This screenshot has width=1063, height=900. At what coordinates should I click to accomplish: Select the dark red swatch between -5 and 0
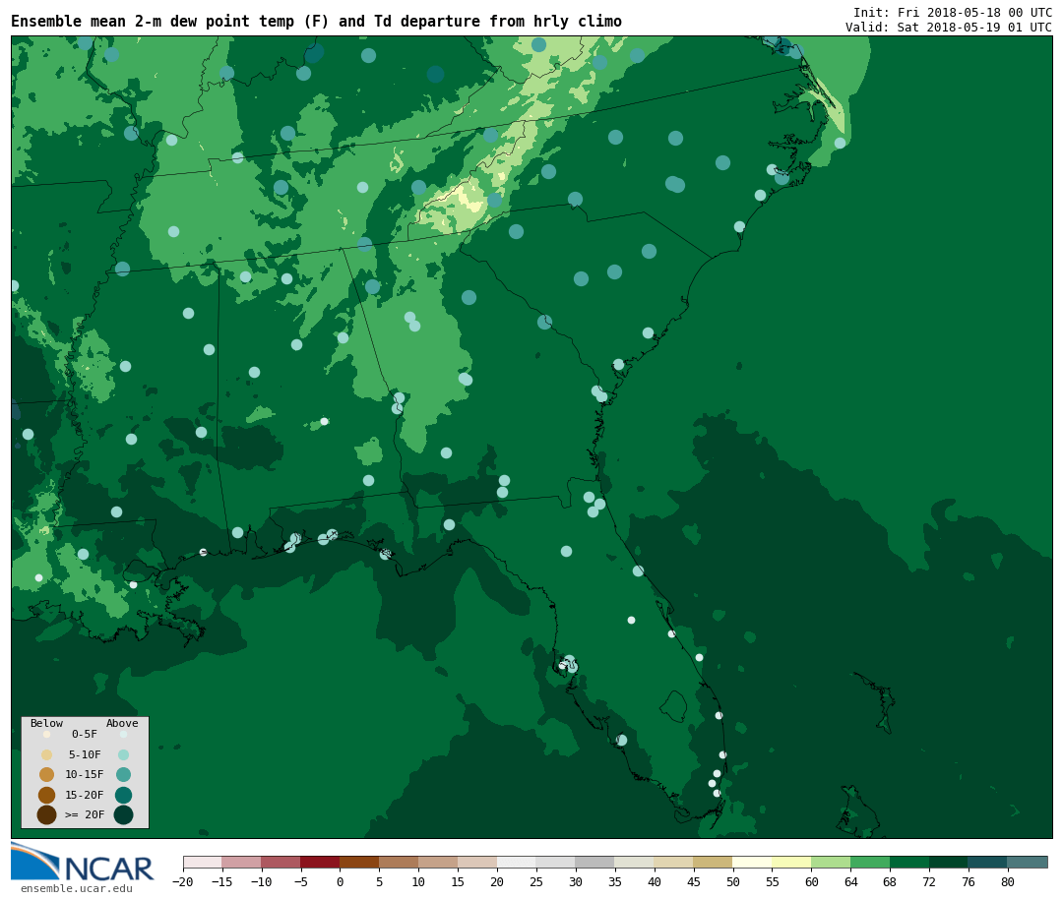click(321, 862)
